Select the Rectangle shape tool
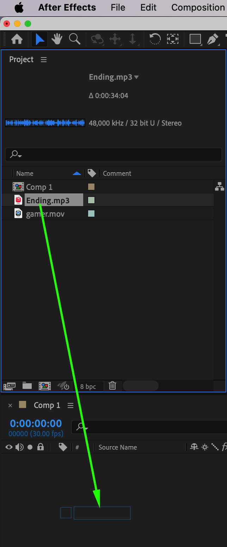 pyautogui.click(x=195, y=39)
